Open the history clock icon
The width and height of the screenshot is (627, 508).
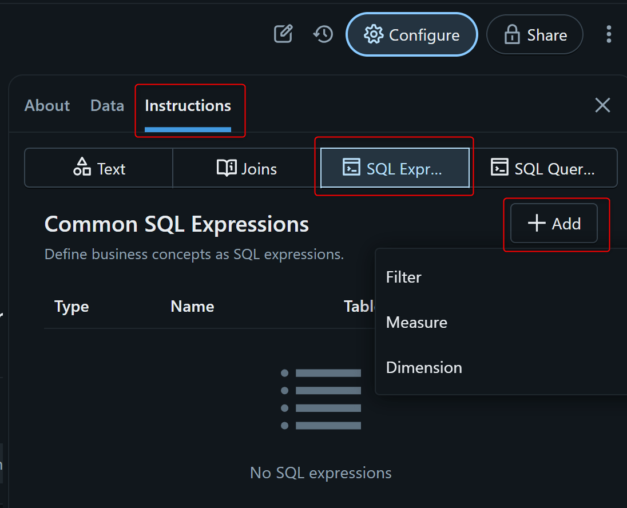(323, 34)
